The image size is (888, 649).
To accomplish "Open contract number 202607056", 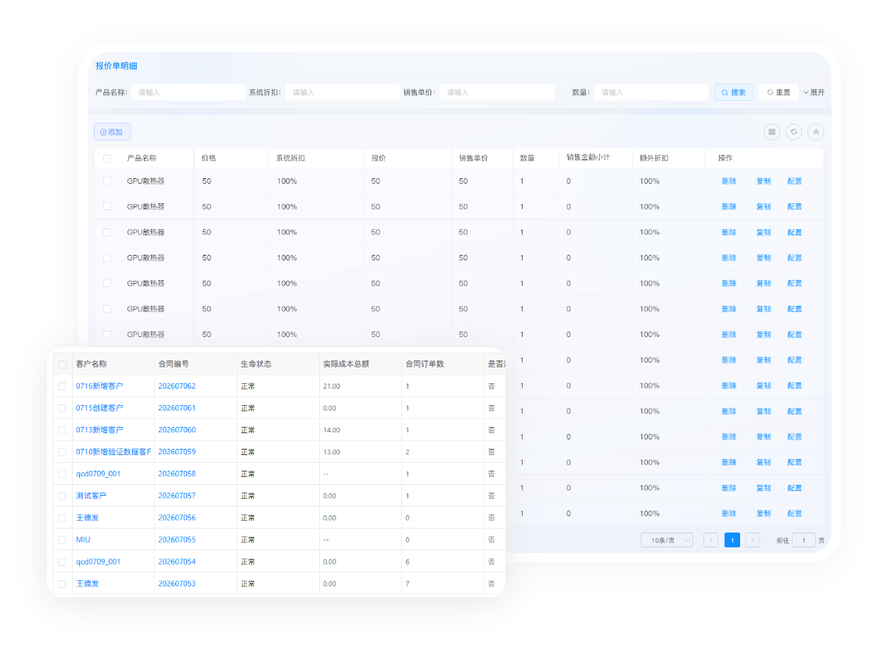I will 177,518.
